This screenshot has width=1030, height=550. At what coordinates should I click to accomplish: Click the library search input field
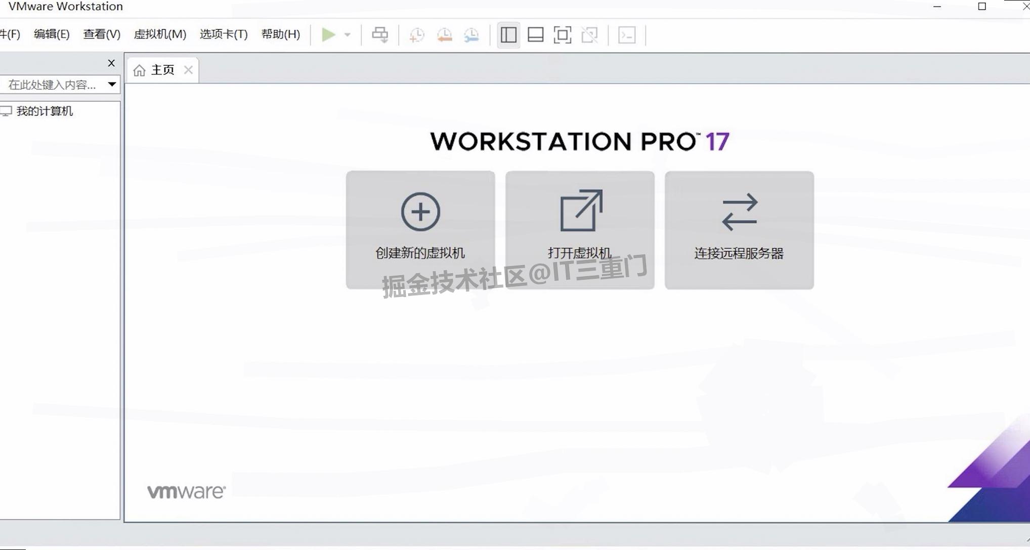51,84
